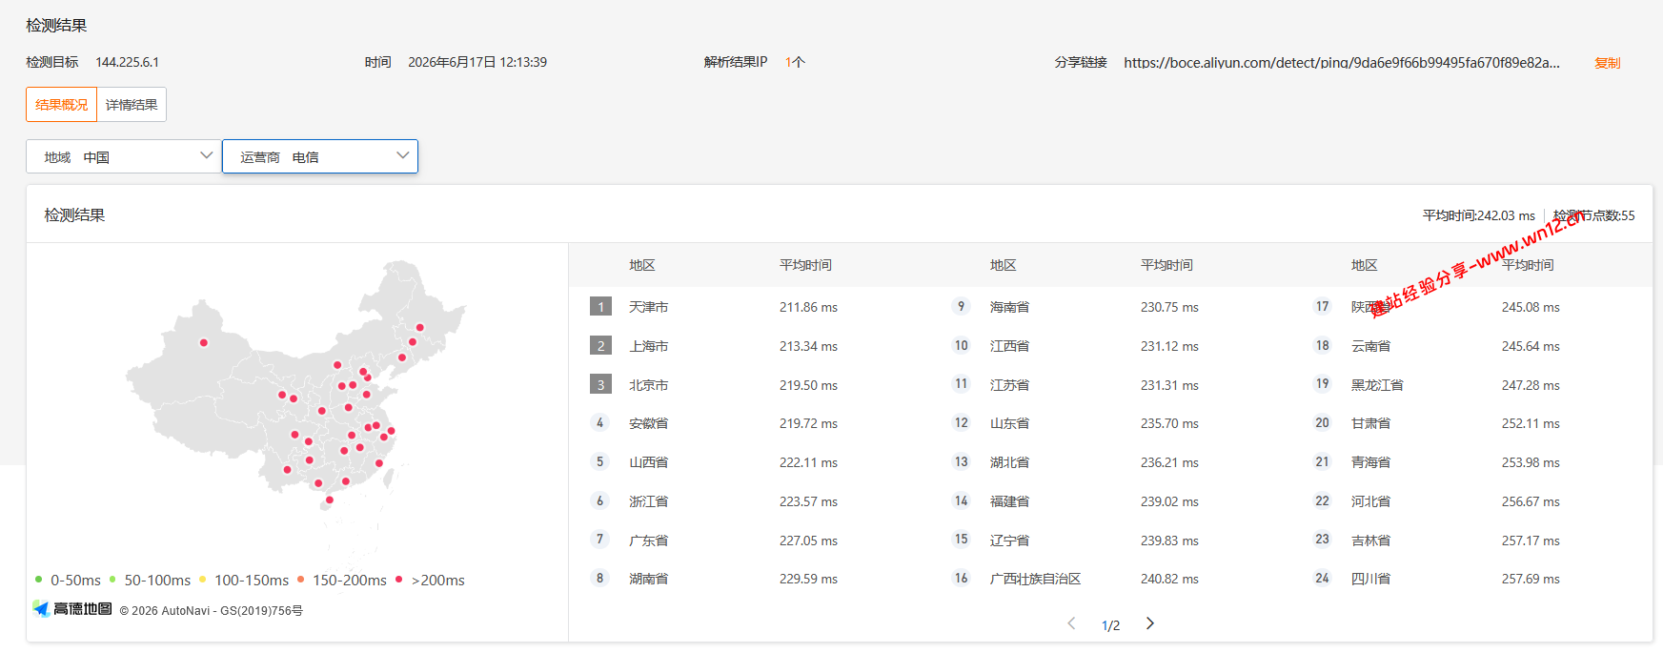The width and height of the screenshot is (1663, 653).
Task: Click the 湖南省 region entry
Action: coord(648,579)
